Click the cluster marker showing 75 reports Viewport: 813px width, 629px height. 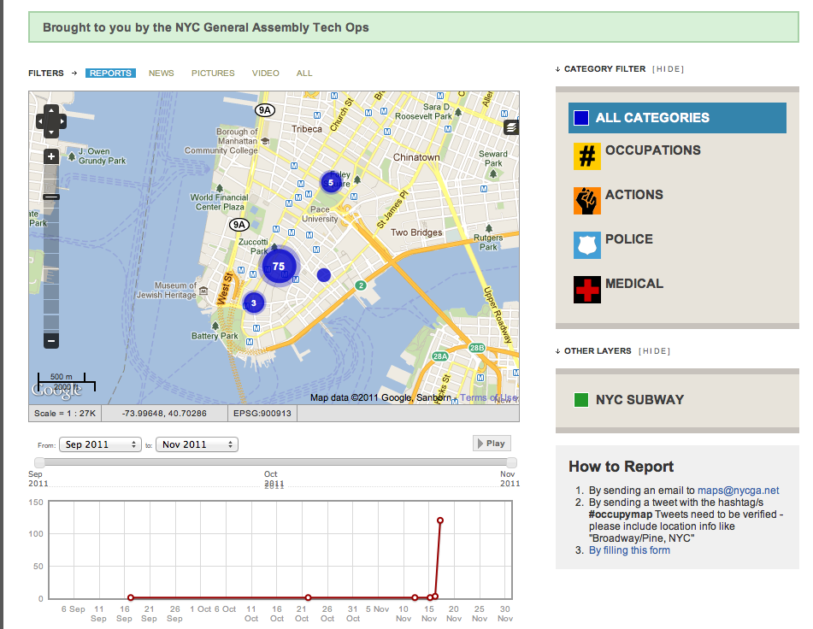[279, 266]
